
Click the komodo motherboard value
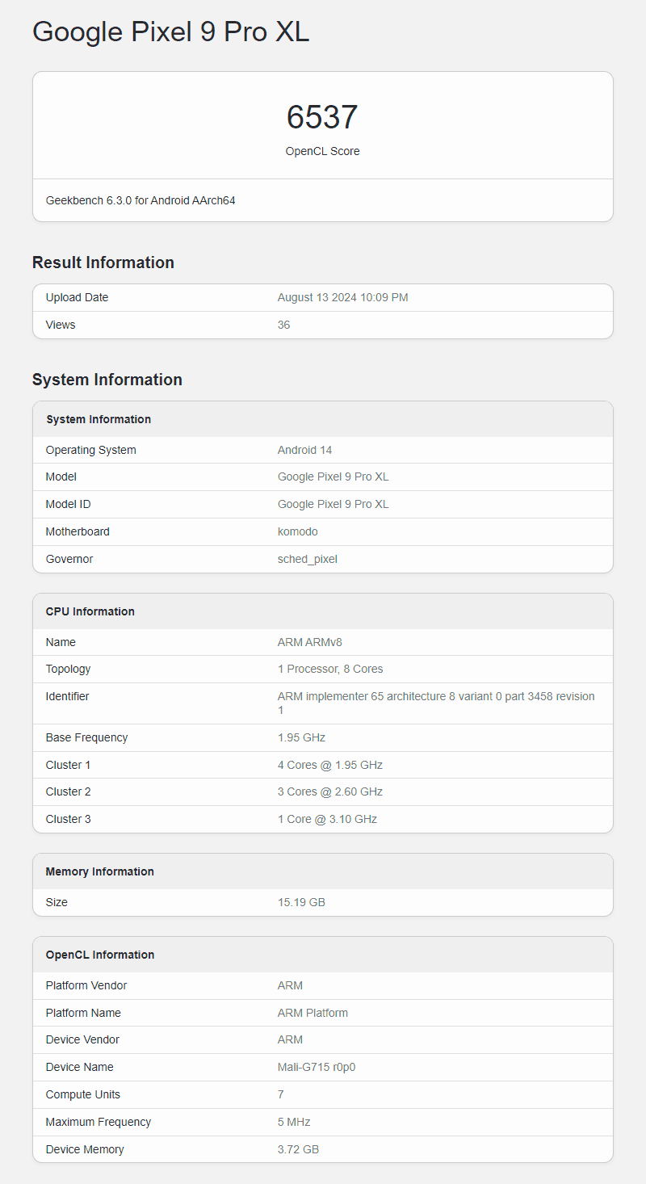tap(297, 531)
